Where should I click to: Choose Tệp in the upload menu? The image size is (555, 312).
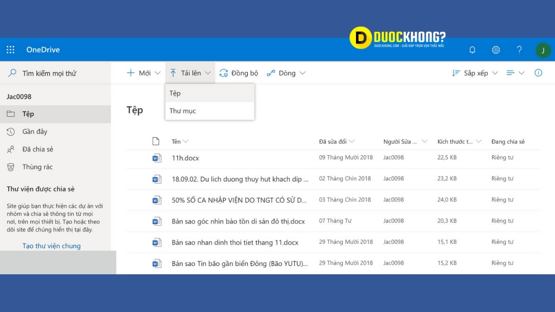pyautogui.click(x=210, y=93)
